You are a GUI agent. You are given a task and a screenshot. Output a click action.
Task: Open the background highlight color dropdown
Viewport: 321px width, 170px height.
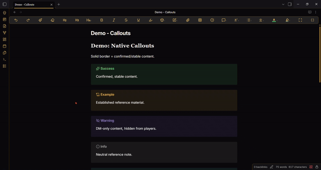click(x=287, y=20)
